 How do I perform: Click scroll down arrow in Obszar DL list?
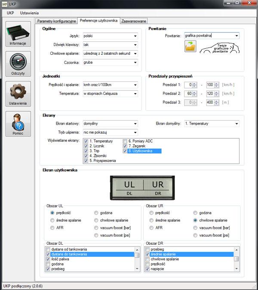pos(137,269)
